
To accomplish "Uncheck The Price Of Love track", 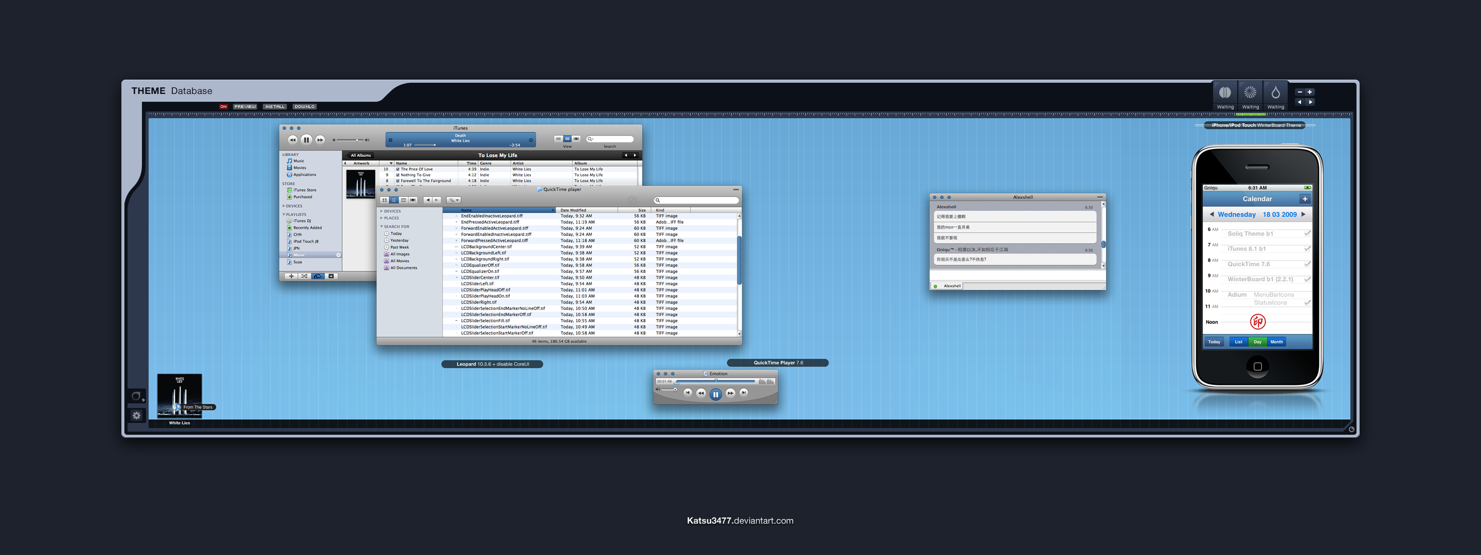I will pyautogui.click(x=398, y=170).
